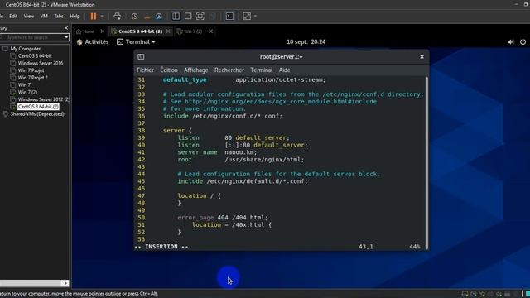Click the CD/DVD device status icon
The height and width of the screenshot is (298, 530).
[474, 294]
